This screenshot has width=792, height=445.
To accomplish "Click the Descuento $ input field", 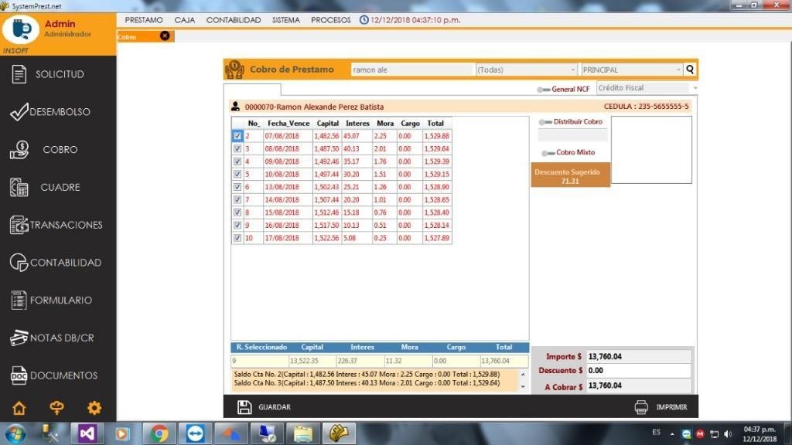I will tap(638, 370).
